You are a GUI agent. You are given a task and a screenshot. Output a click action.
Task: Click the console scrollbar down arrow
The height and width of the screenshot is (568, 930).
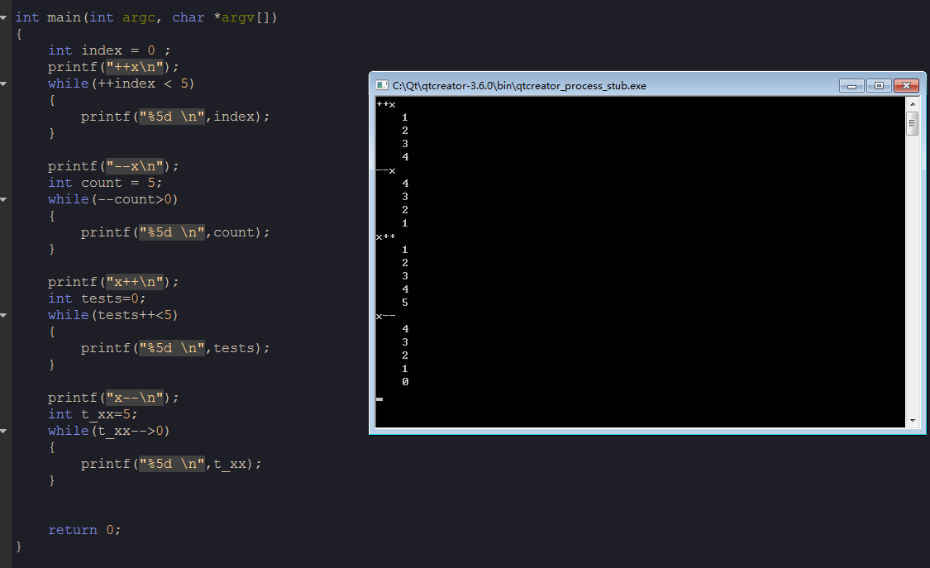(x=912, y=420)
